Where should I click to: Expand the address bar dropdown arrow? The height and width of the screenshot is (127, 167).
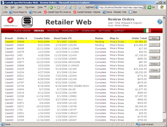click(144, 7)
